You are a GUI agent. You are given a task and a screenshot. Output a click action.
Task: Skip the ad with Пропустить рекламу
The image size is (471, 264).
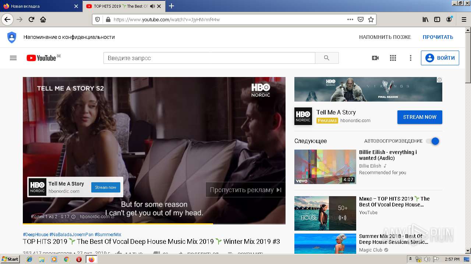(x=245, y=190)
